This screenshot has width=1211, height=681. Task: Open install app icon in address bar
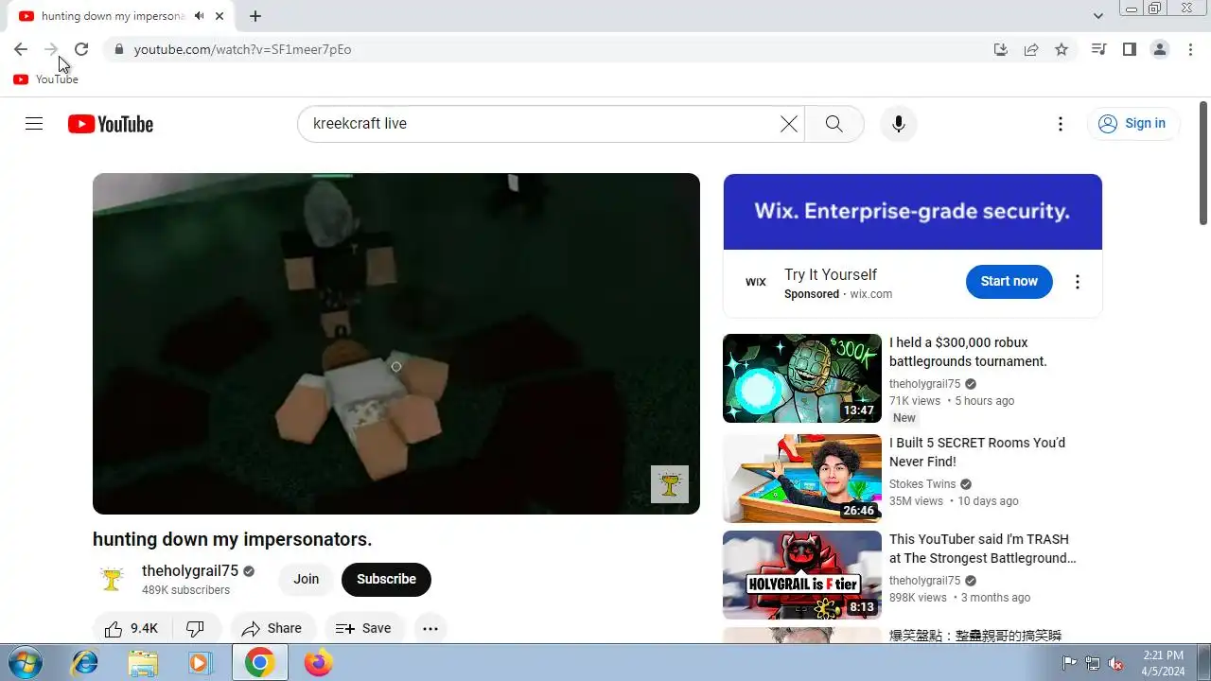coord(1001,49)
